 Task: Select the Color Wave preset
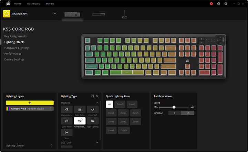(67, 121)
